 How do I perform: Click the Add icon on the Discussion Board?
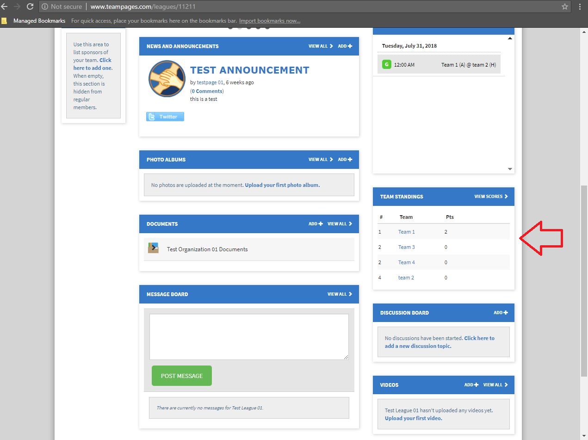click(x=506, y=312)
